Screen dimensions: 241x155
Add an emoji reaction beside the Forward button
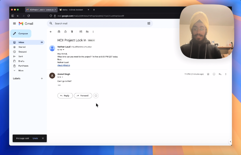pyautogui.click(x=96, y=96)
